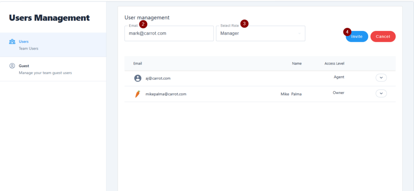Viewport: 414px width, 191px height.
Task: Click the Guest person icon in sidebar
Action: pos(12,66)
